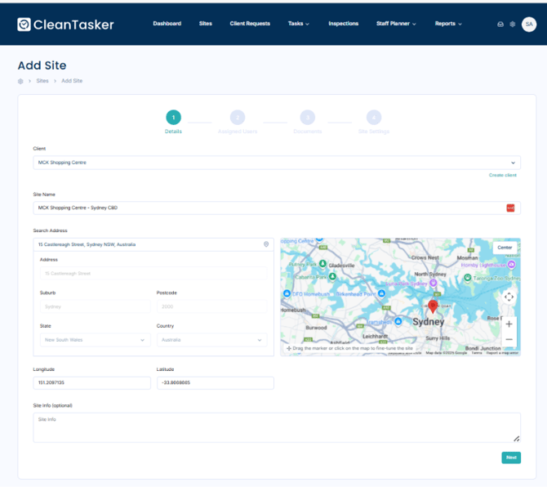This screenshot has height=487, width=547.
Task: Expand the Client dropdown
Action: click(x=514, y=163)
